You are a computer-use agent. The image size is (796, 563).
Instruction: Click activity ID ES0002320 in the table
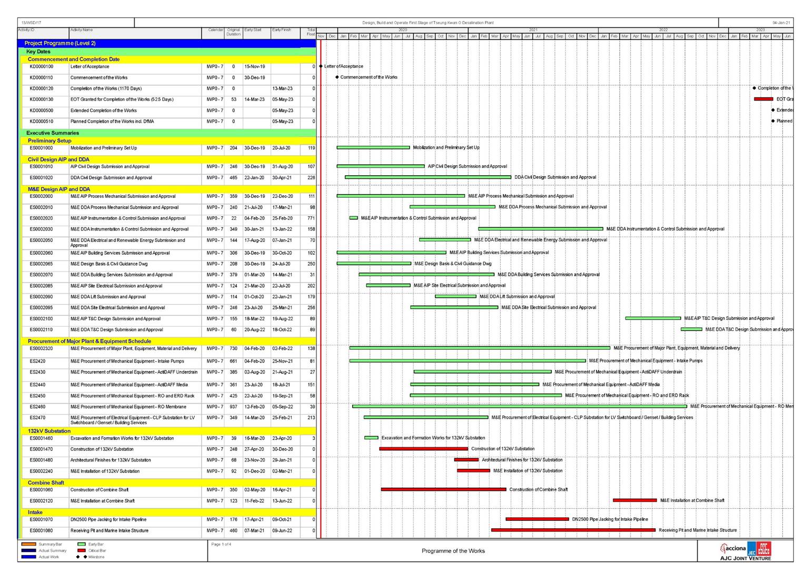41,348
